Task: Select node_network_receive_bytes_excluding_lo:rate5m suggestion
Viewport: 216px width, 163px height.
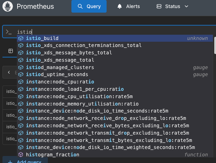Action: pyautogui.click(x=115, y=125)
